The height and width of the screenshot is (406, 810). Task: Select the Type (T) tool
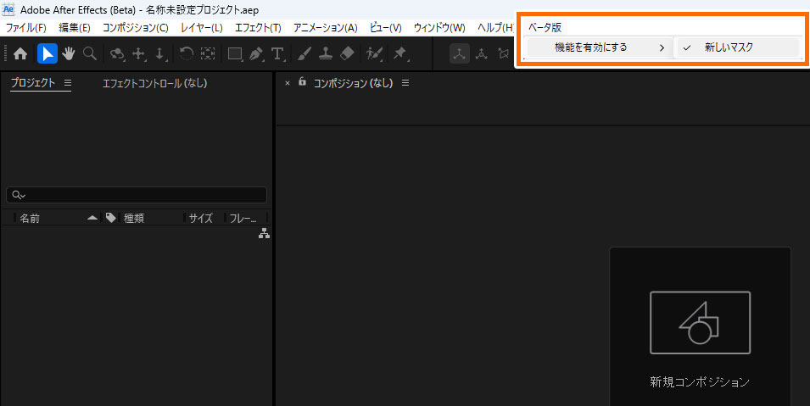277,54
